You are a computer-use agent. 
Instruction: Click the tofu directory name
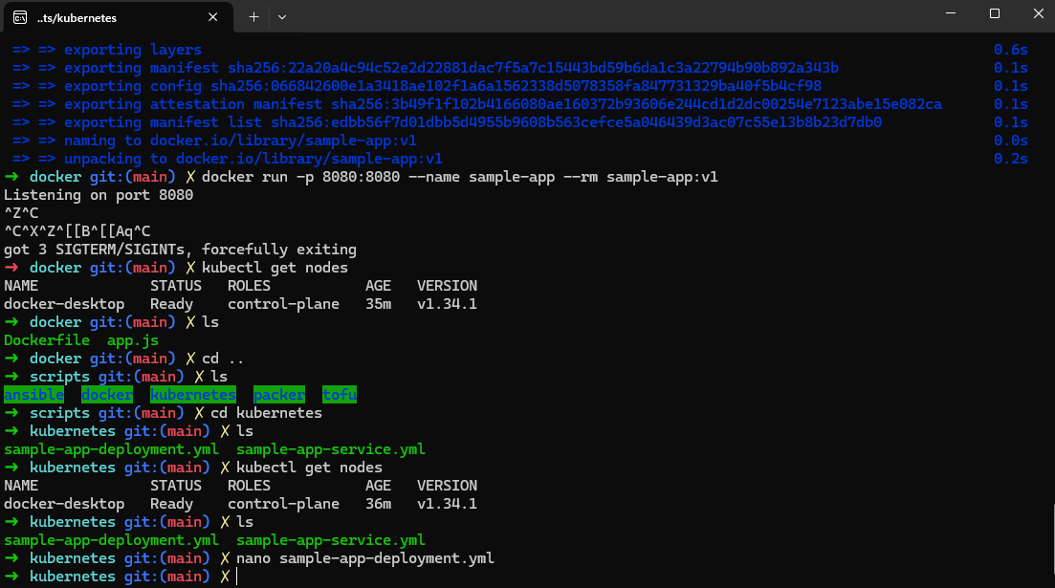[340, 394]
